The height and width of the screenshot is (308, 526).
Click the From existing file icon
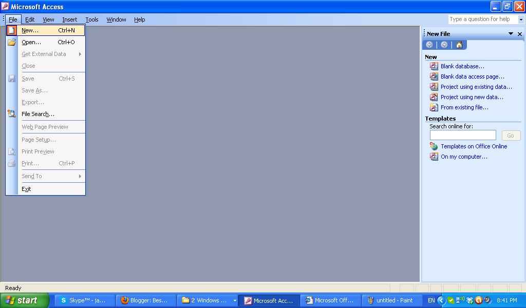pos(434,107)
